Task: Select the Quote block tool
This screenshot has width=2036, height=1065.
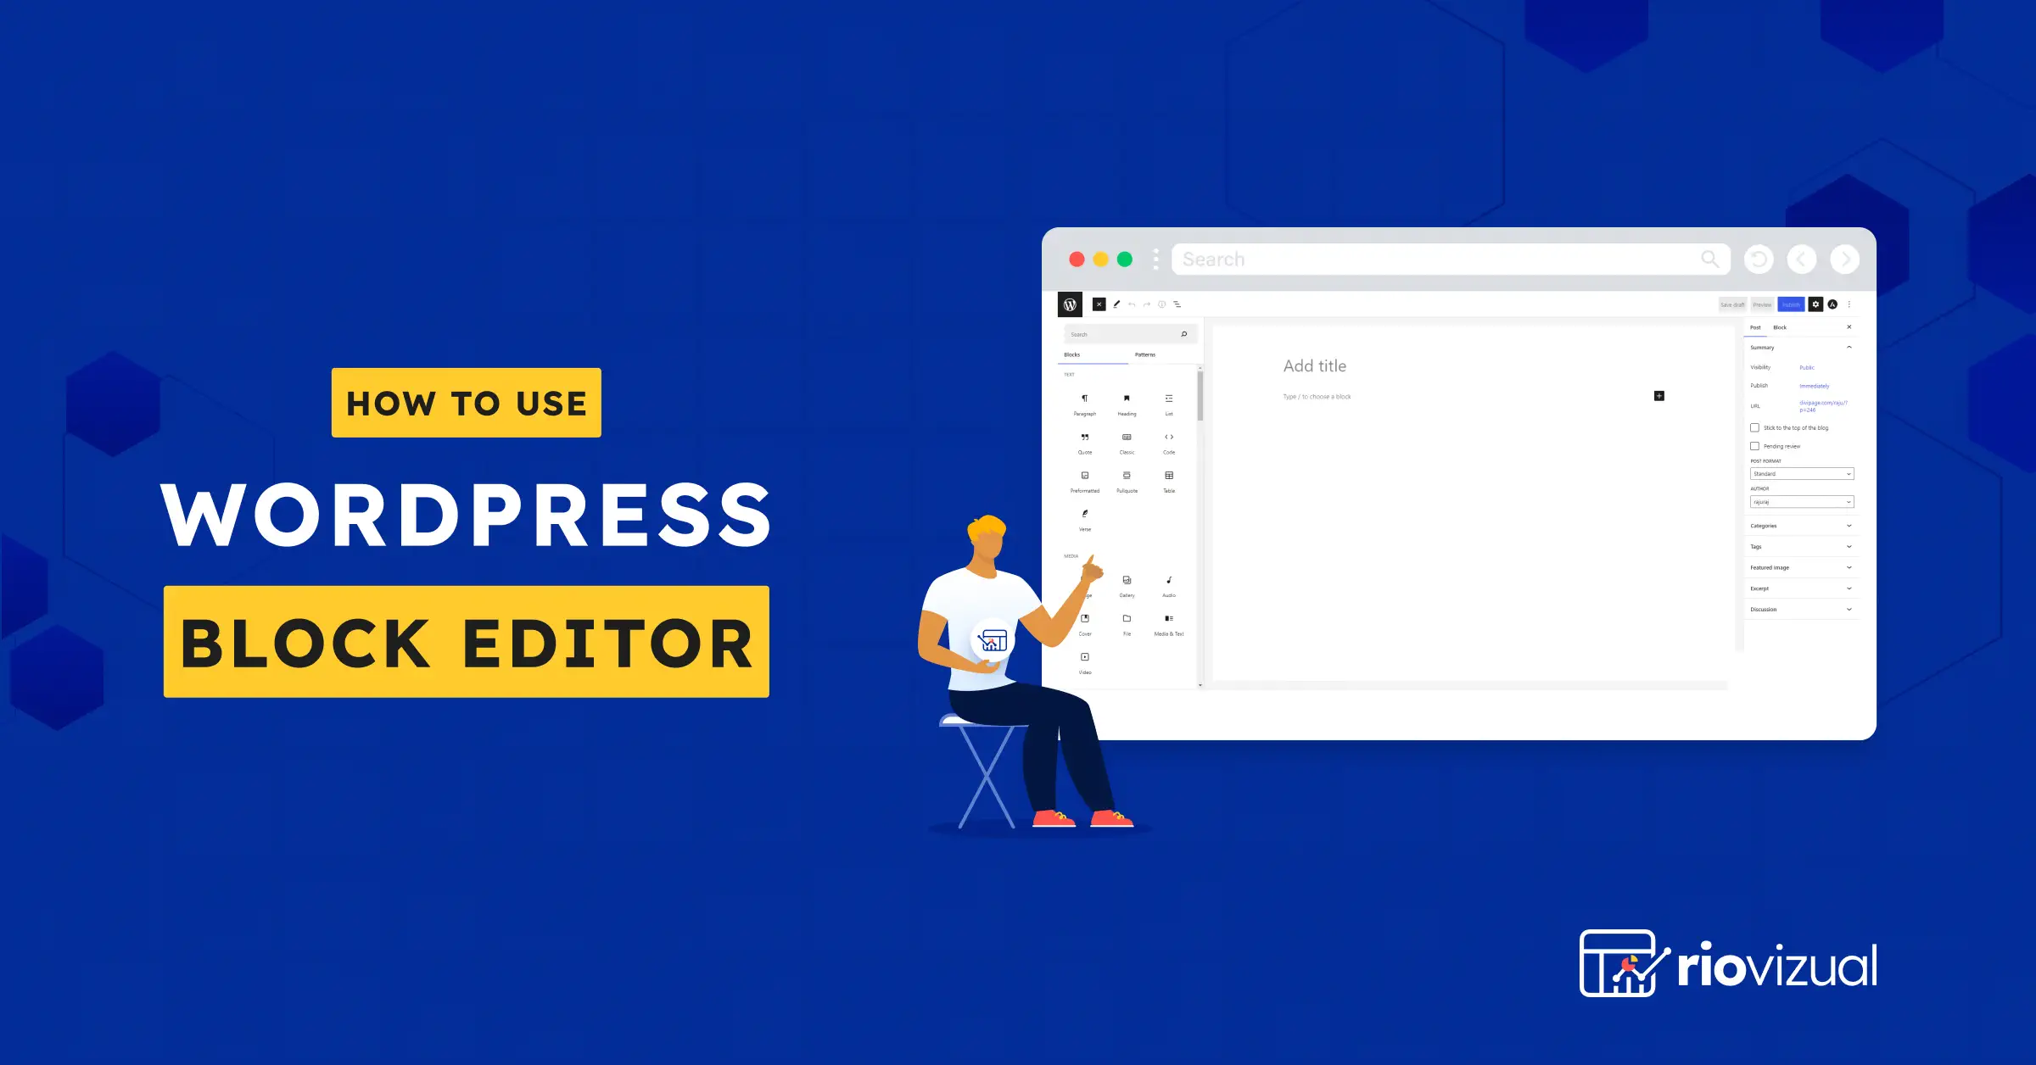Action: pyautogui.click(x=1085, y=443)
